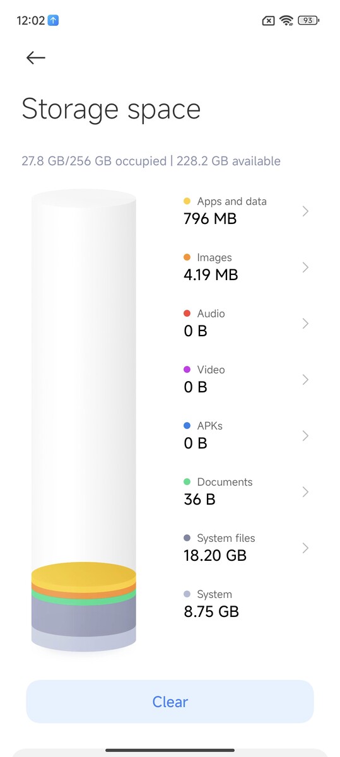The width and height of the screenshot is (340, 757).
Task: Open Video storage details arrow
Action: 305,380
